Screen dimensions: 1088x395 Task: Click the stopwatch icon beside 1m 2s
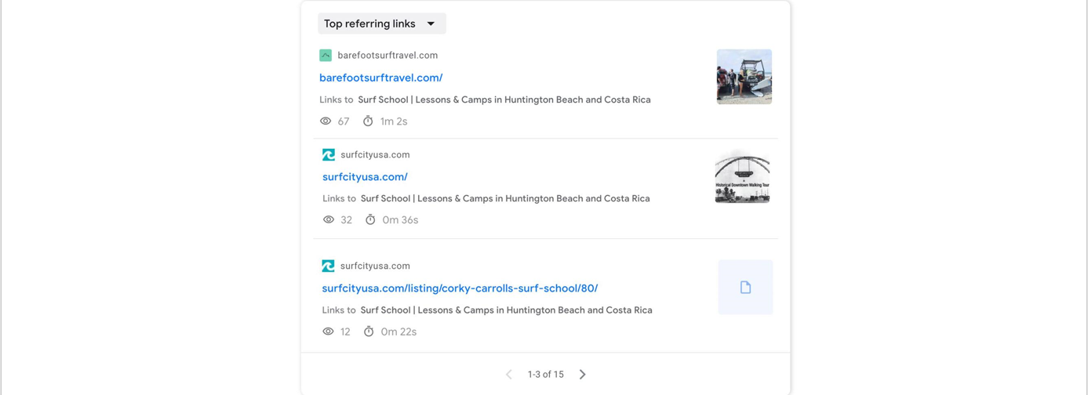368,121
